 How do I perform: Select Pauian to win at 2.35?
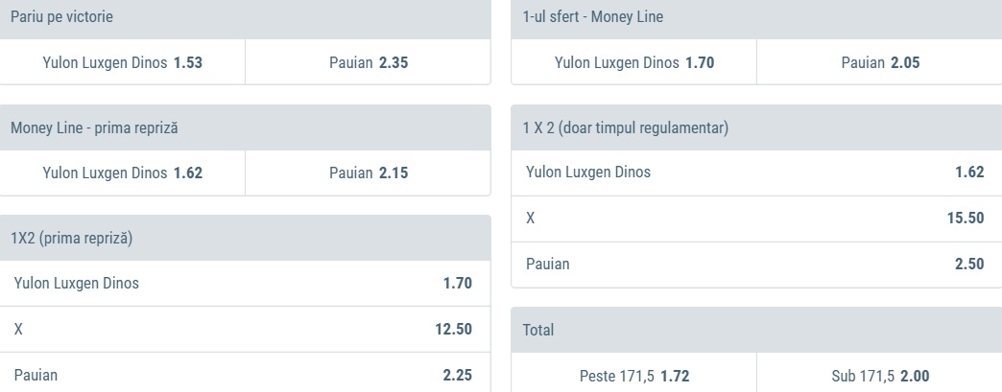pos(369,63)
